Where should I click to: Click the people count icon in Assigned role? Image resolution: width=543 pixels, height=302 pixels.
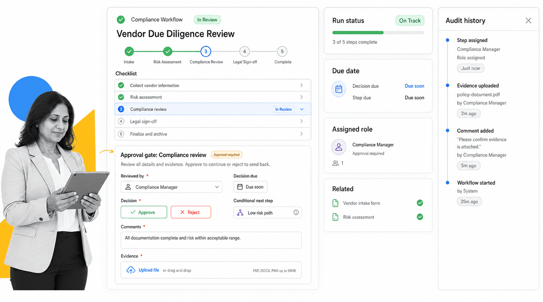coord(335,163)
